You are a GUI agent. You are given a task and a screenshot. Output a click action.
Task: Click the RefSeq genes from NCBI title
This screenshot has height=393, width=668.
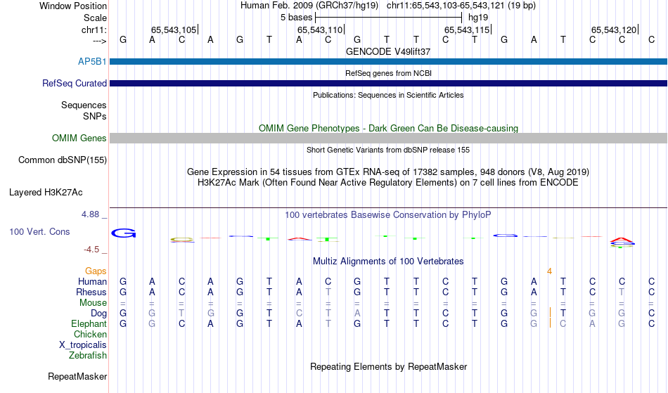pos(388,73)
